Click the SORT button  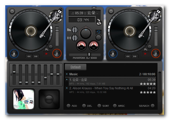pyautogui.click(x=103, y=106)
